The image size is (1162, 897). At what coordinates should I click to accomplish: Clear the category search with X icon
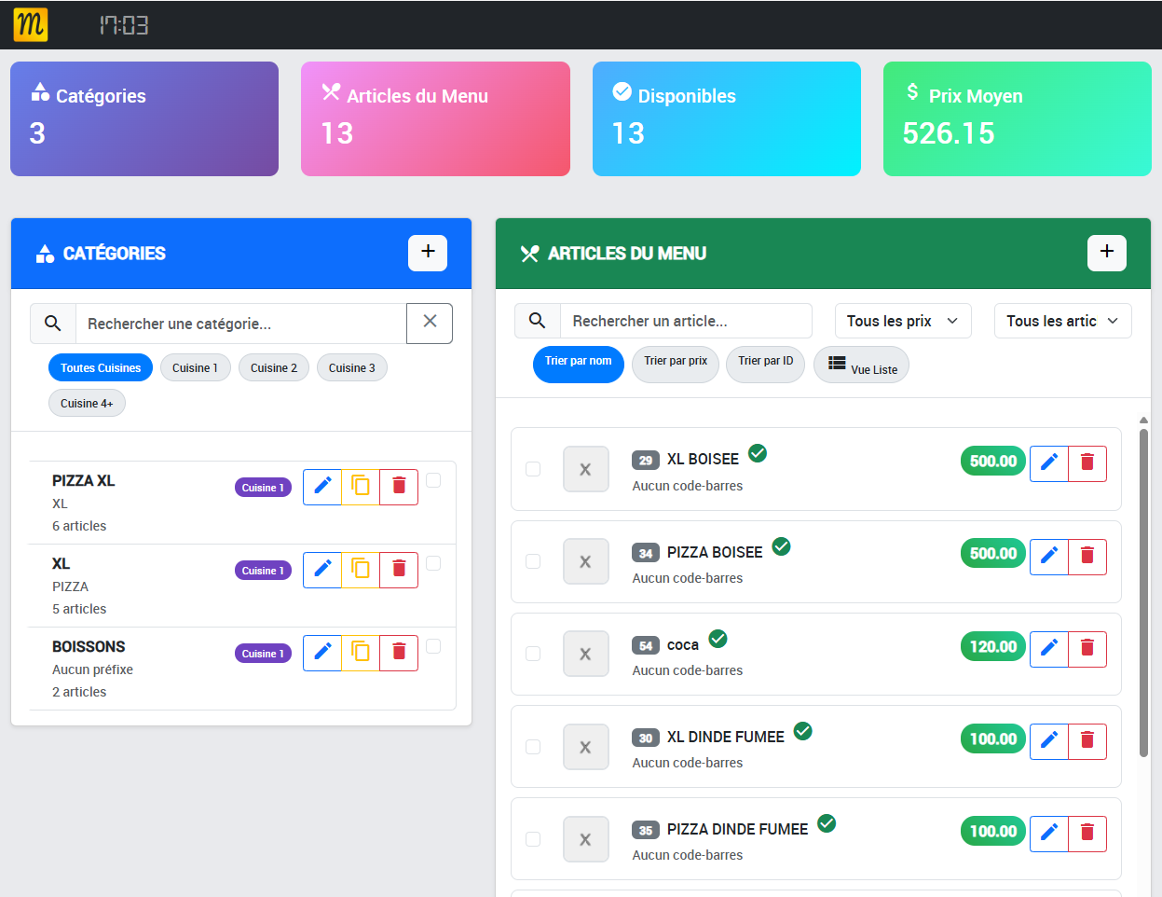pos(430,321)
